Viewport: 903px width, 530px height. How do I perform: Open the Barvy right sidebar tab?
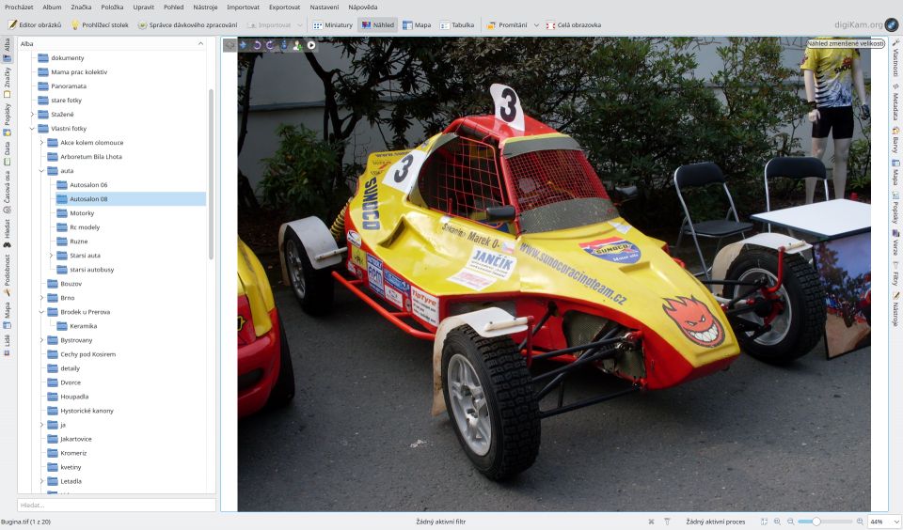click(x=895, y=140)
